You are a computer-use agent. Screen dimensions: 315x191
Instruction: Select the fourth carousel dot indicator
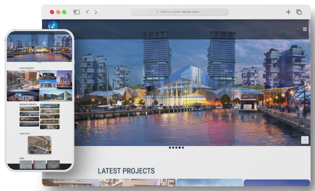(179, 147)
